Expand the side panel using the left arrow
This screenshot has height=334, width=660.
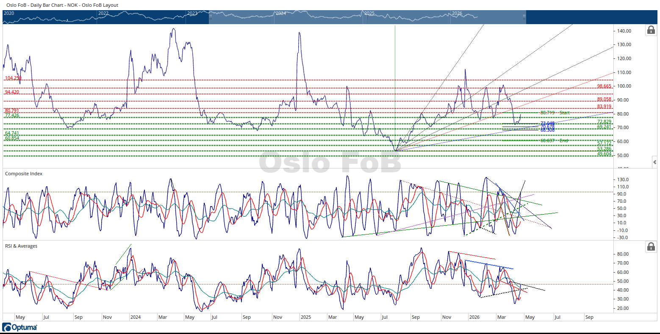[654, 162]
